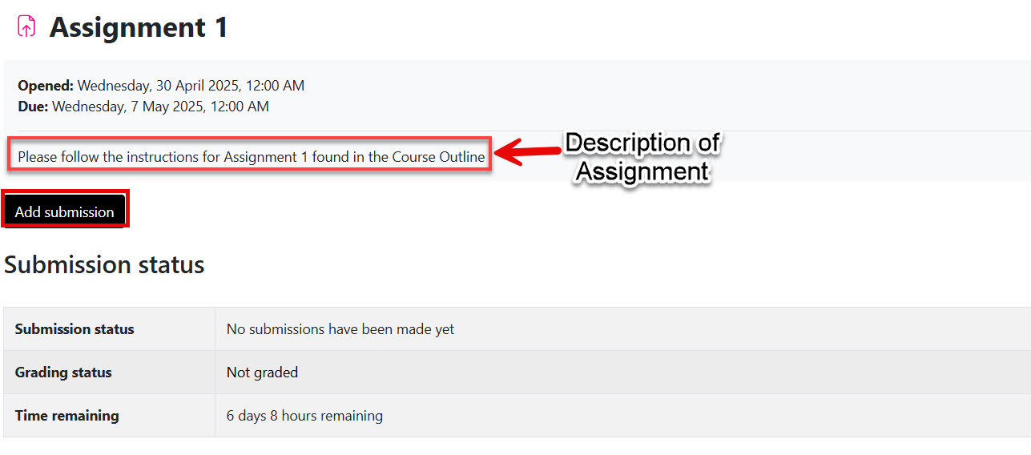Viewport: 1031px width, 455px height.
Task: Click the Opened date line
Action: pos(161,86)
